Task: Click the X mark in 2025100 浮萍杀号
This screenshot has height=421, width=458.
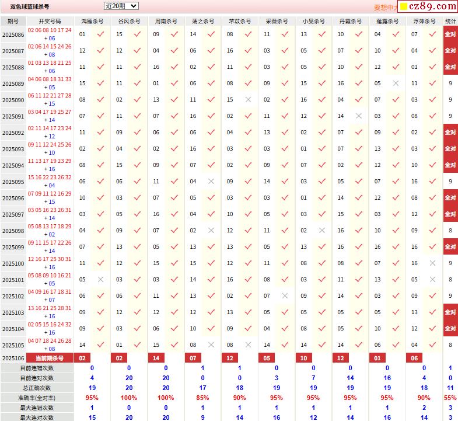Action: pyautogui.click(x=432, y=263)
